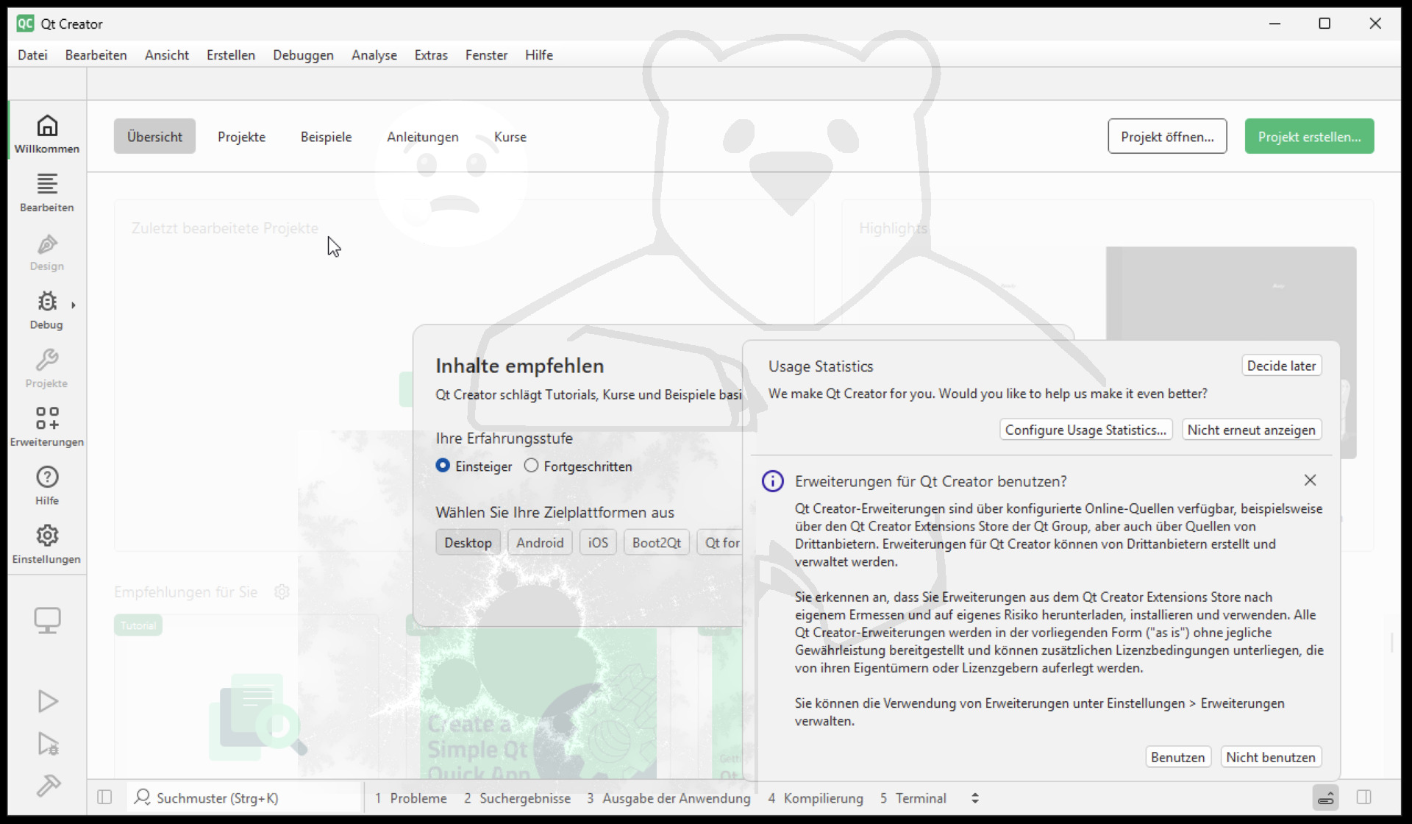Open the Probleme output pane

pyautogui.click(x=410, y=798)
